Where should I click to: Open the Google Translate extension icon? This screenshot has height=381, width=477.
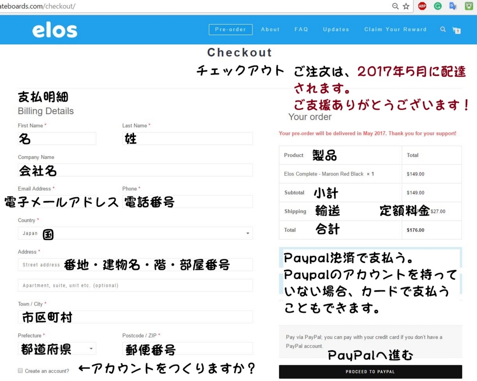(x=453, y=6)
